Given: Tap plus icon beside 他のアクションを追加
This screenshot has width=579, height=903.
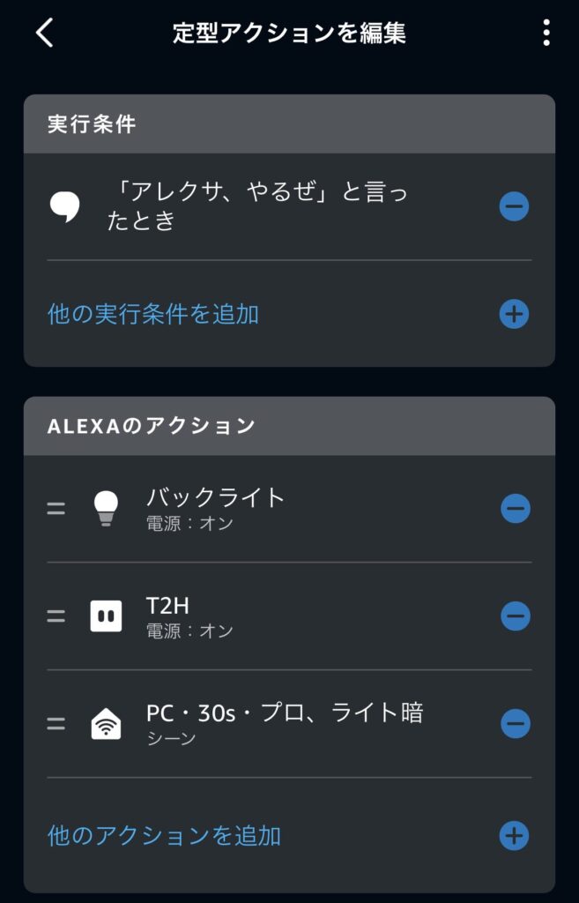Looking at the screenshot, I should click(514, 835).
